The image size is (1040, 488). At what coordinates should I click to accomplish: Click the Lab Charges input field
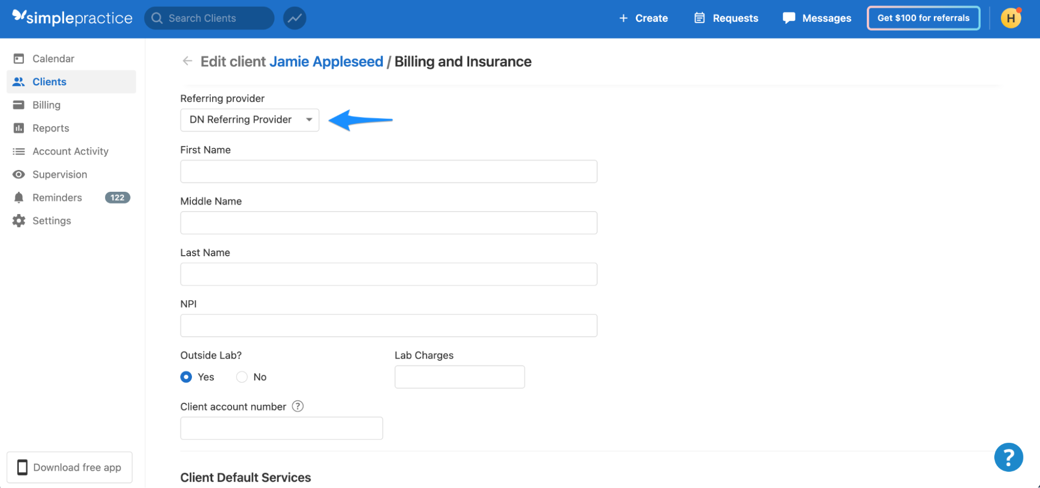point(460,377)
